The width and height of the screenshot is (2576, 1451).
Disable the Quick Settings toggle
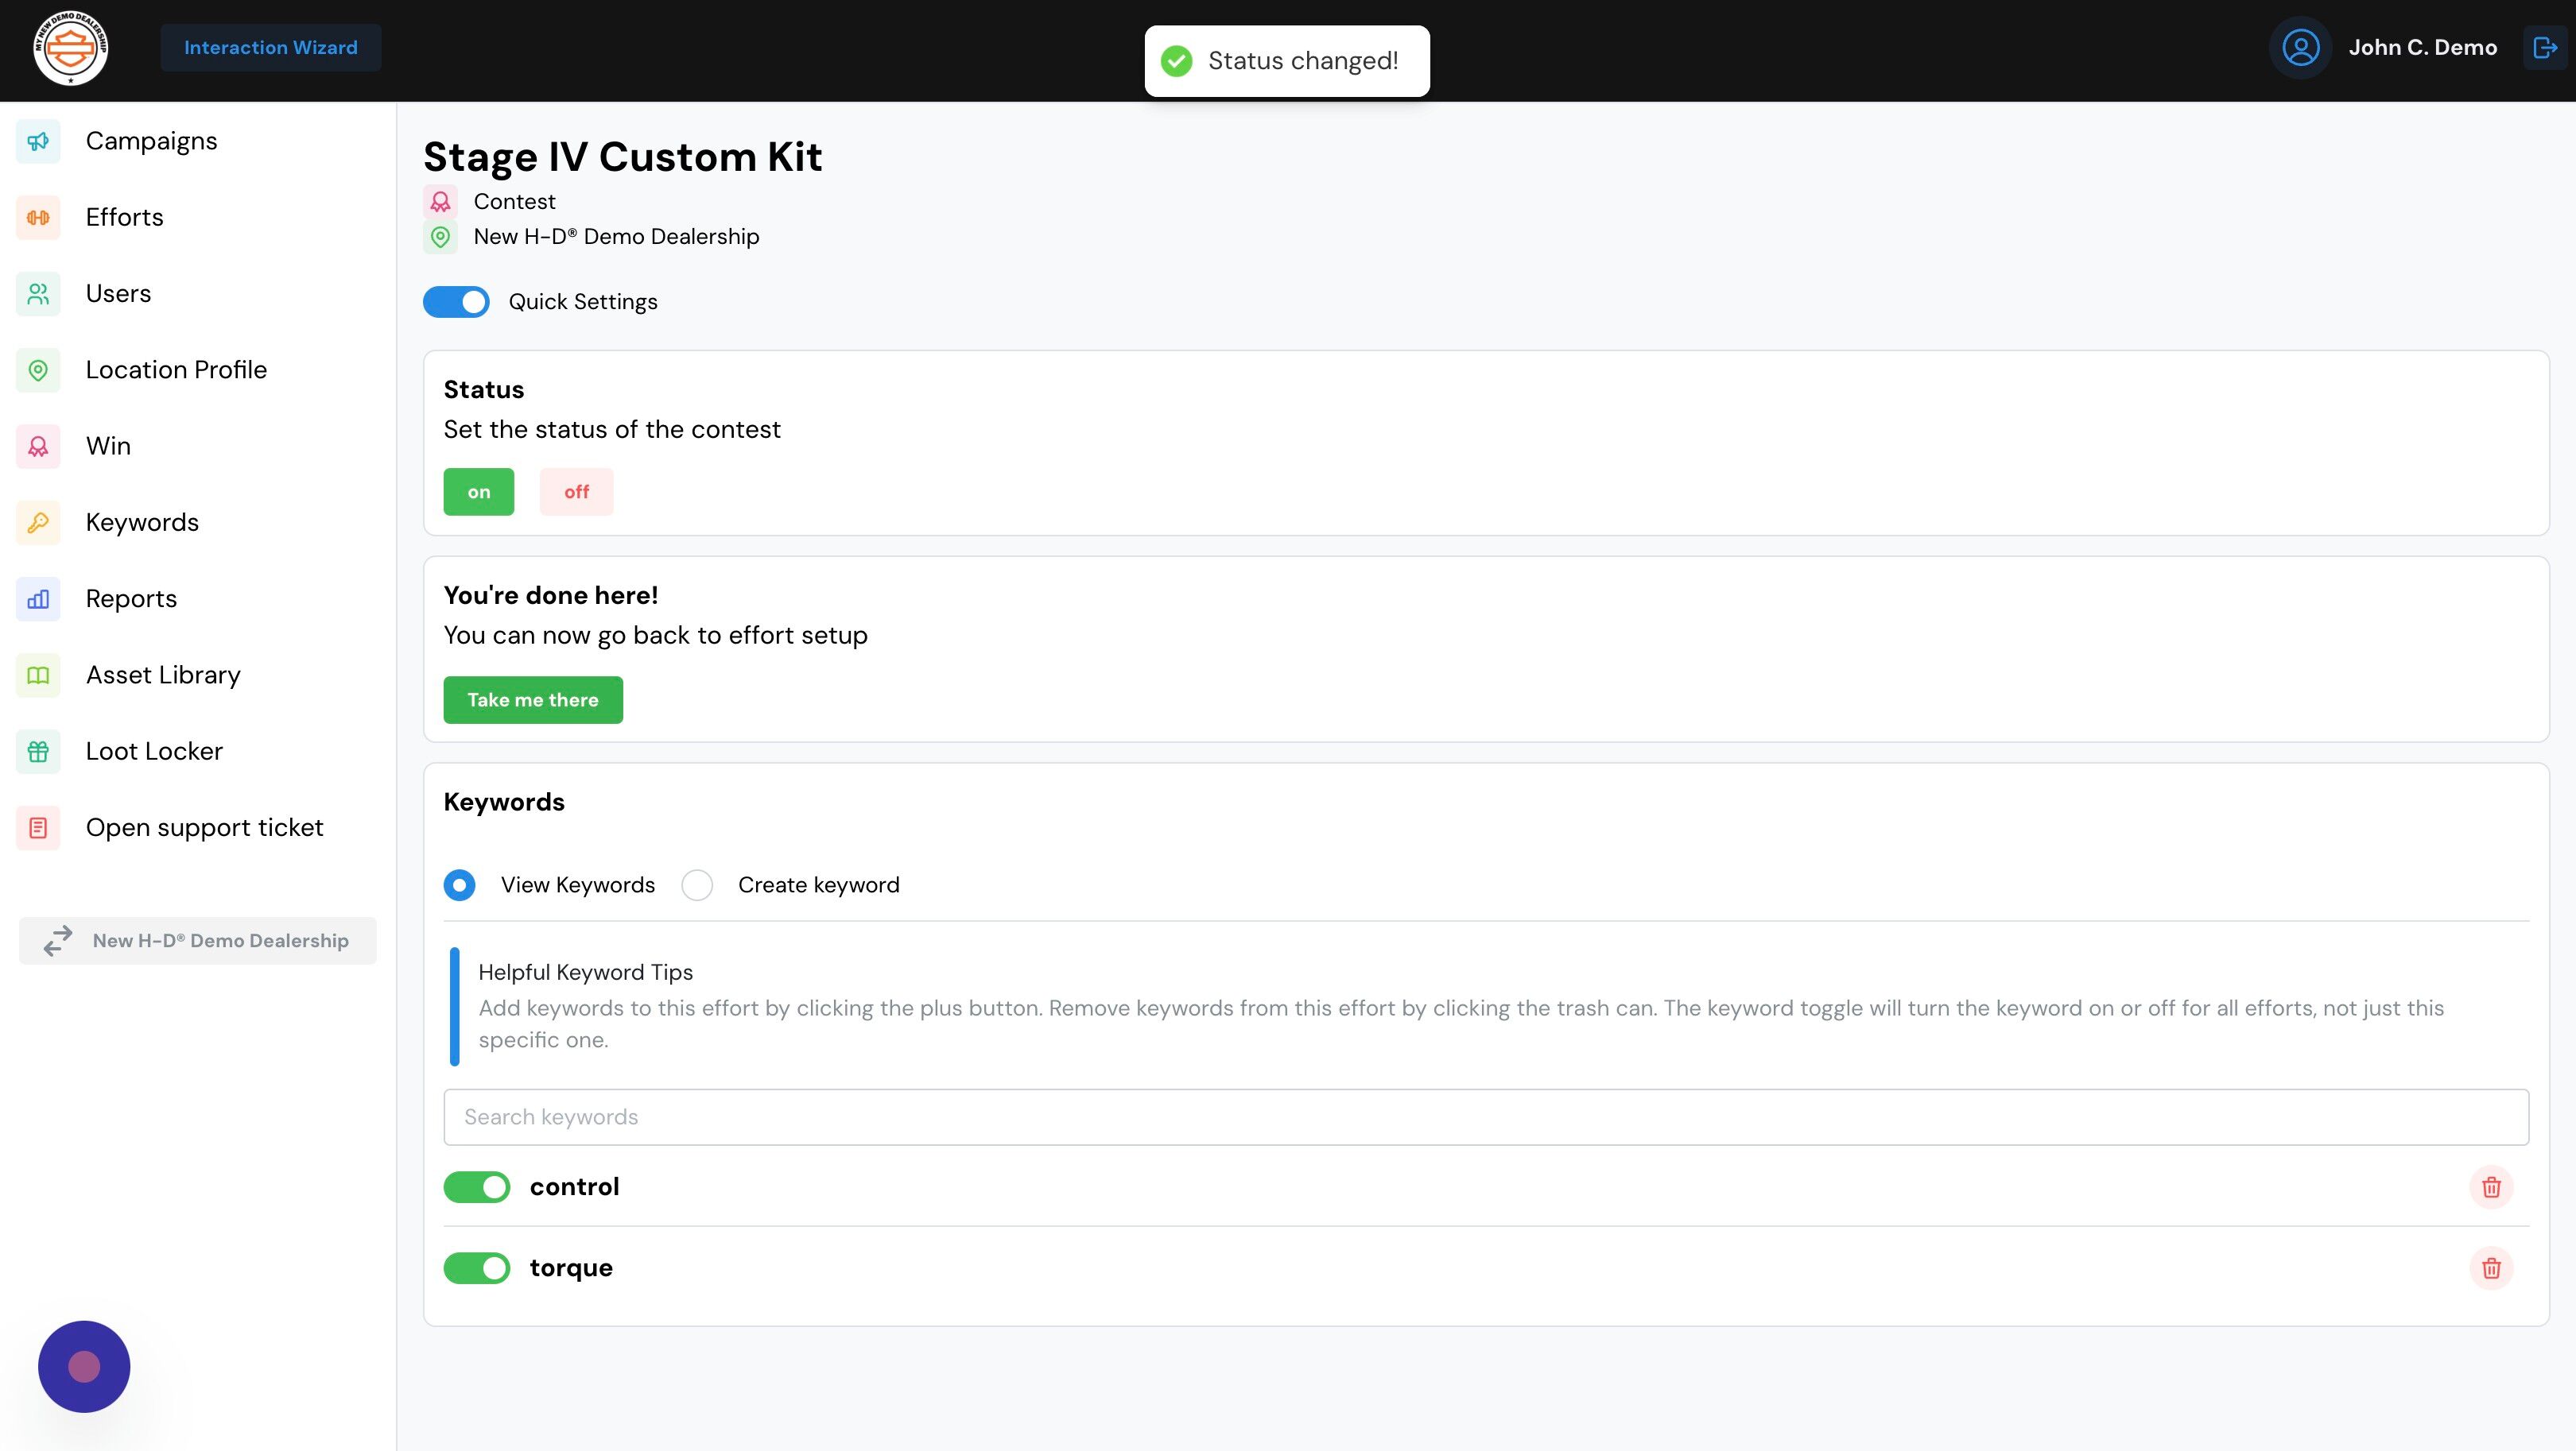[x=456, y=302]
